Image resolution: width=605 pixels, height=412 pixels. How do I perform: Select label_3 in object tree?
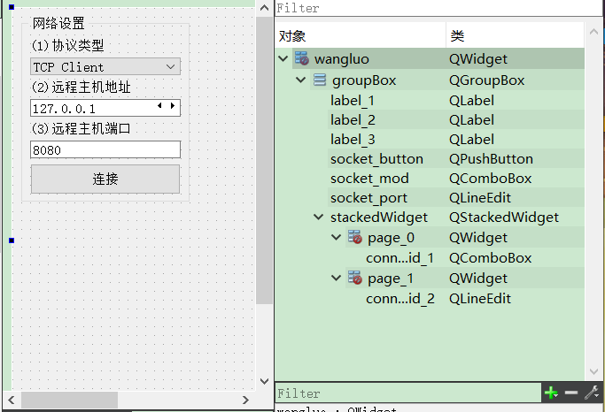click(353, 140)
